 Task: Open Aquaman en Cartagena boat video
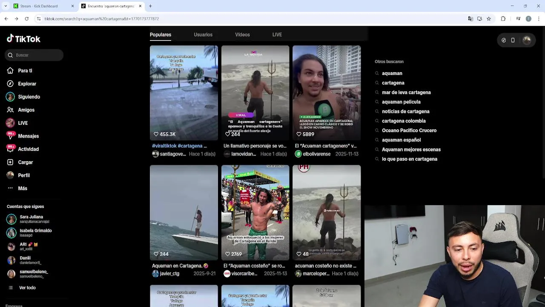[184, 213]
